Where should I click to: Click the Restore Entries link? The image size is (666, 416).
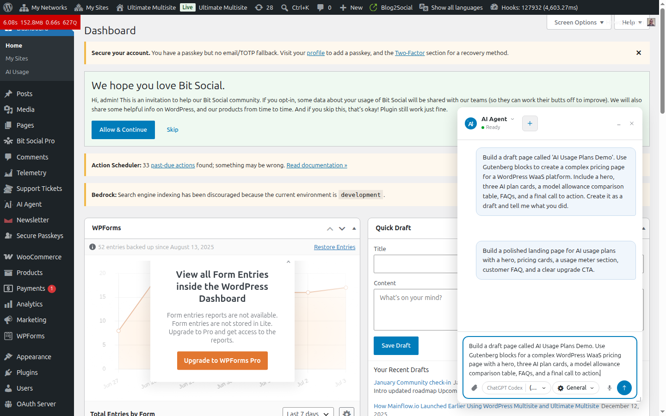click(x=335, y=247)
